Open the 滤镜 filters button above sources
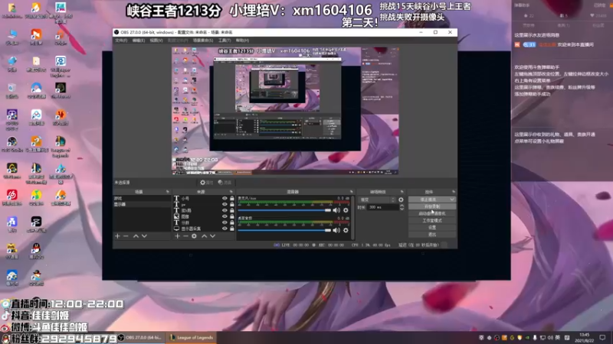 [x=225, y=183]
